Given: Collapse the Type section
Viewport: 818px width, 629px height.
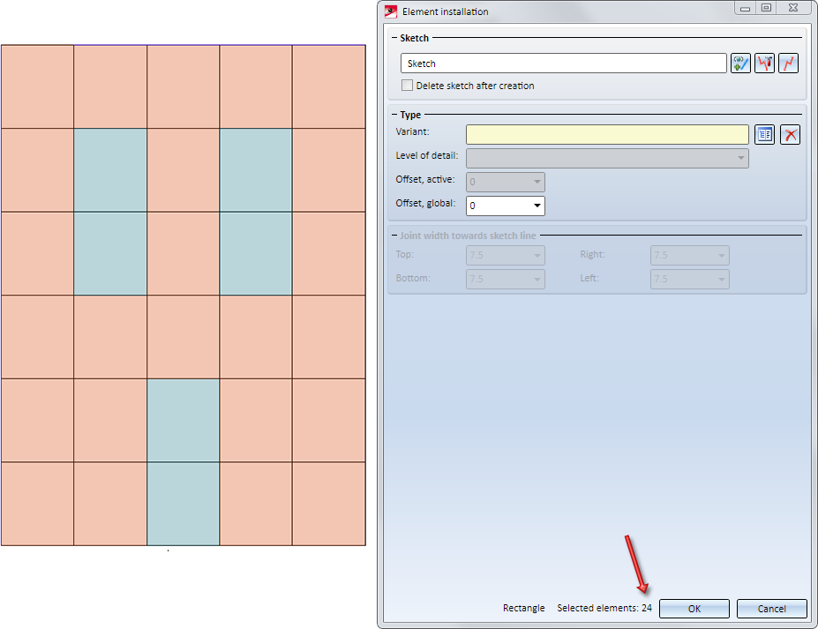Looking at the screenshot, I should pyautogui.click(x=394, y=115).
